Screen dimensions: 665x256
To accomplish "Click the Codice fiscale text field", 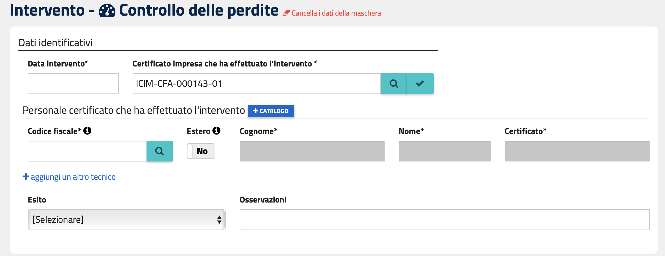I will click(x=87, y=151).
